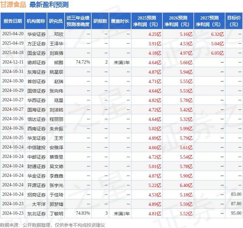243x228 pixels.
Task: Click the 报告日期 column header
Action: 12,21
